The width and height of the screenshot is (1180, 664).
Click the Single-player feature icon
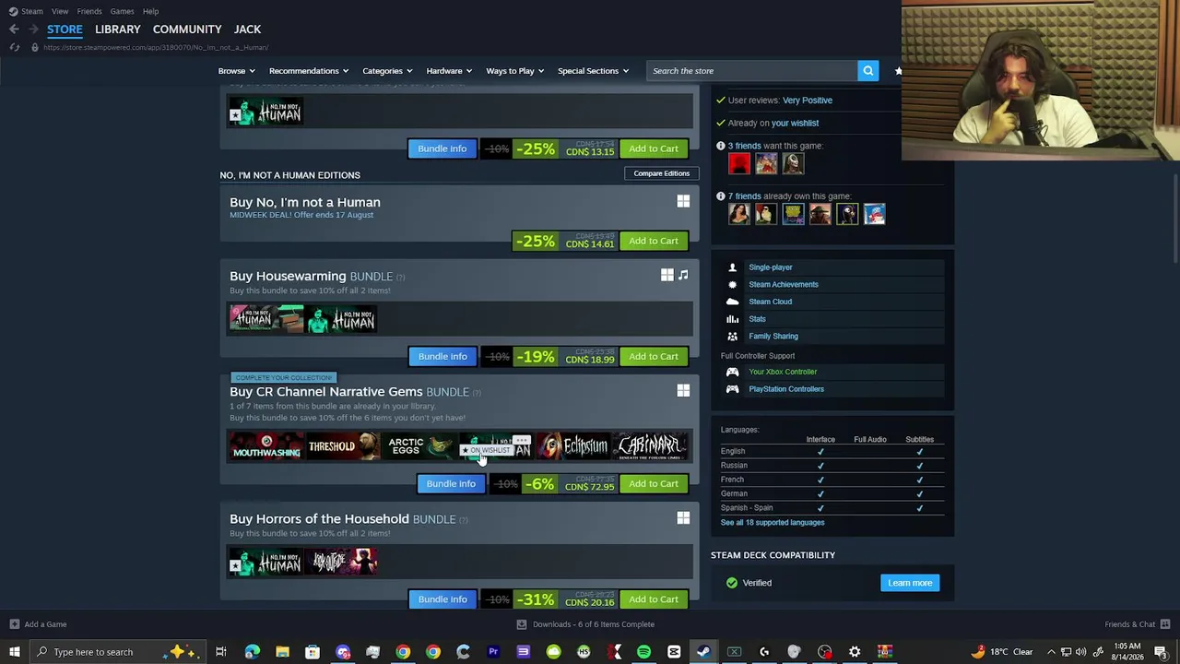point(733,267)
